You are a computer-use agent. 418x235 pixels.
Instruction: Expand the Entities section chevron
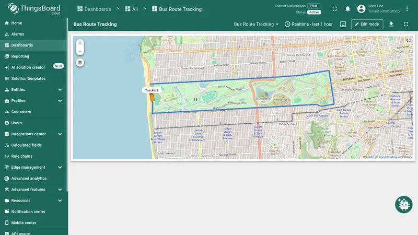click(60, 90)
